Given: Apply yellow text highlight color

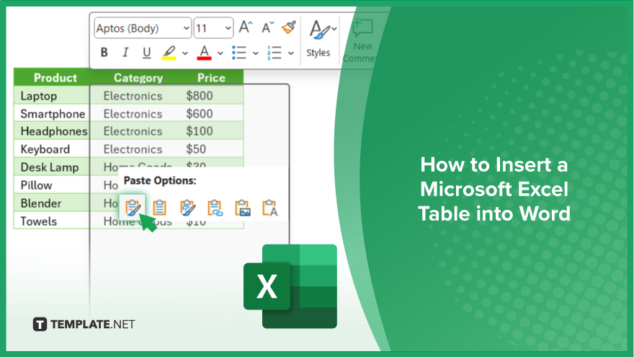Looking at the screenshot, I should pos(169,53).
